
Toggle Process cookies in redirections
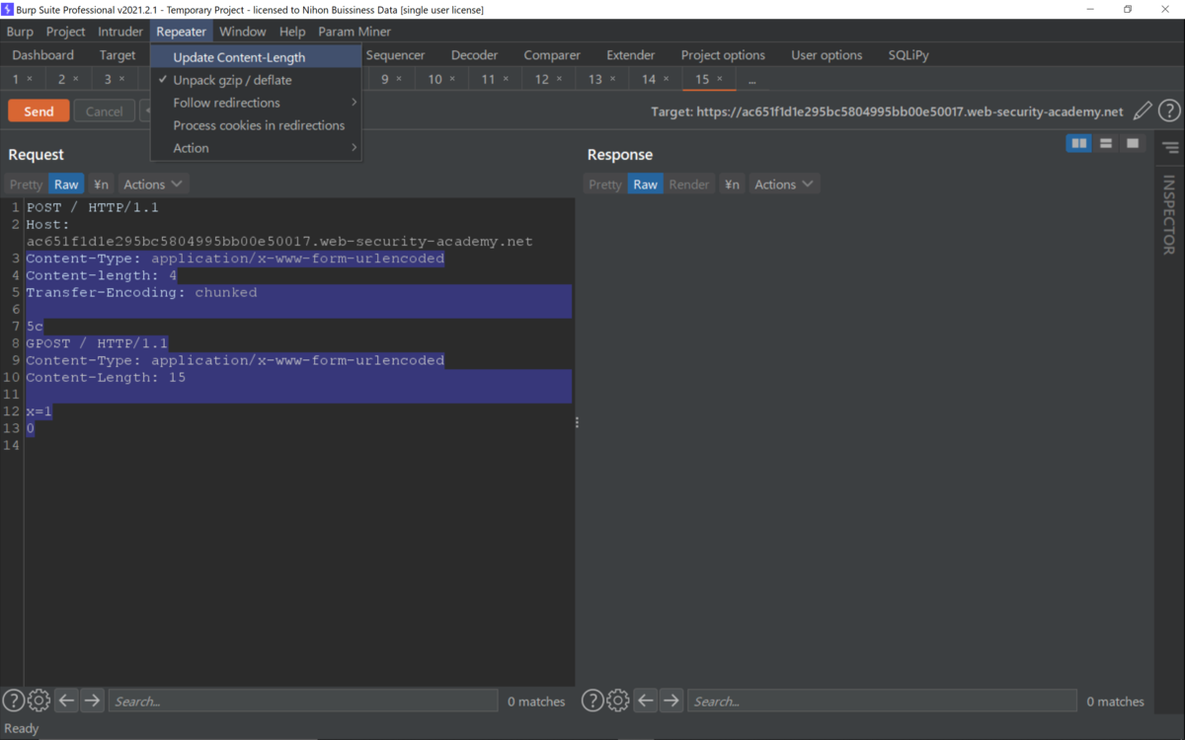pos(256,125)
